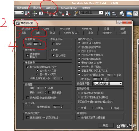139x131 pixels.
Task: Switch to the 视口 tab
Action: (52, 33)
